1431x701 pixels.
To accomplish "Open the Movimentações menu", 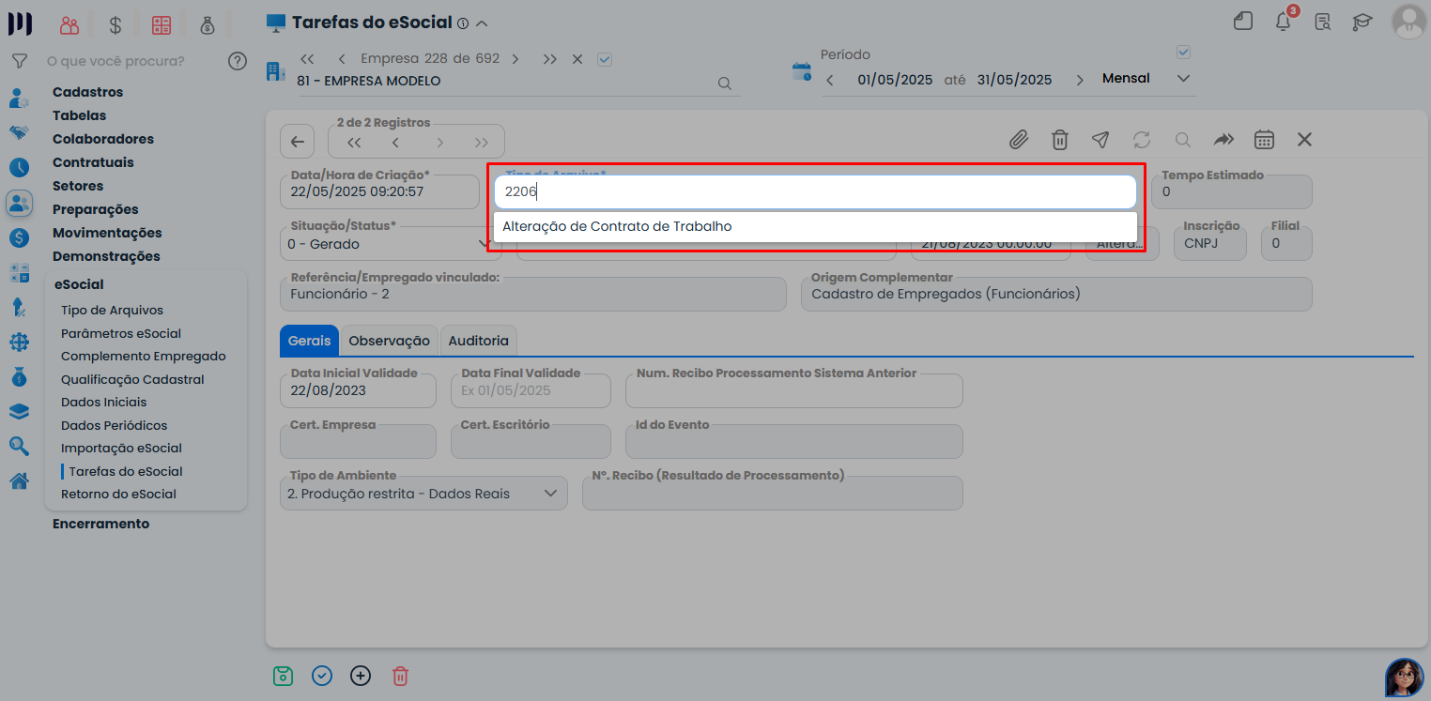I will coord(107,233).
